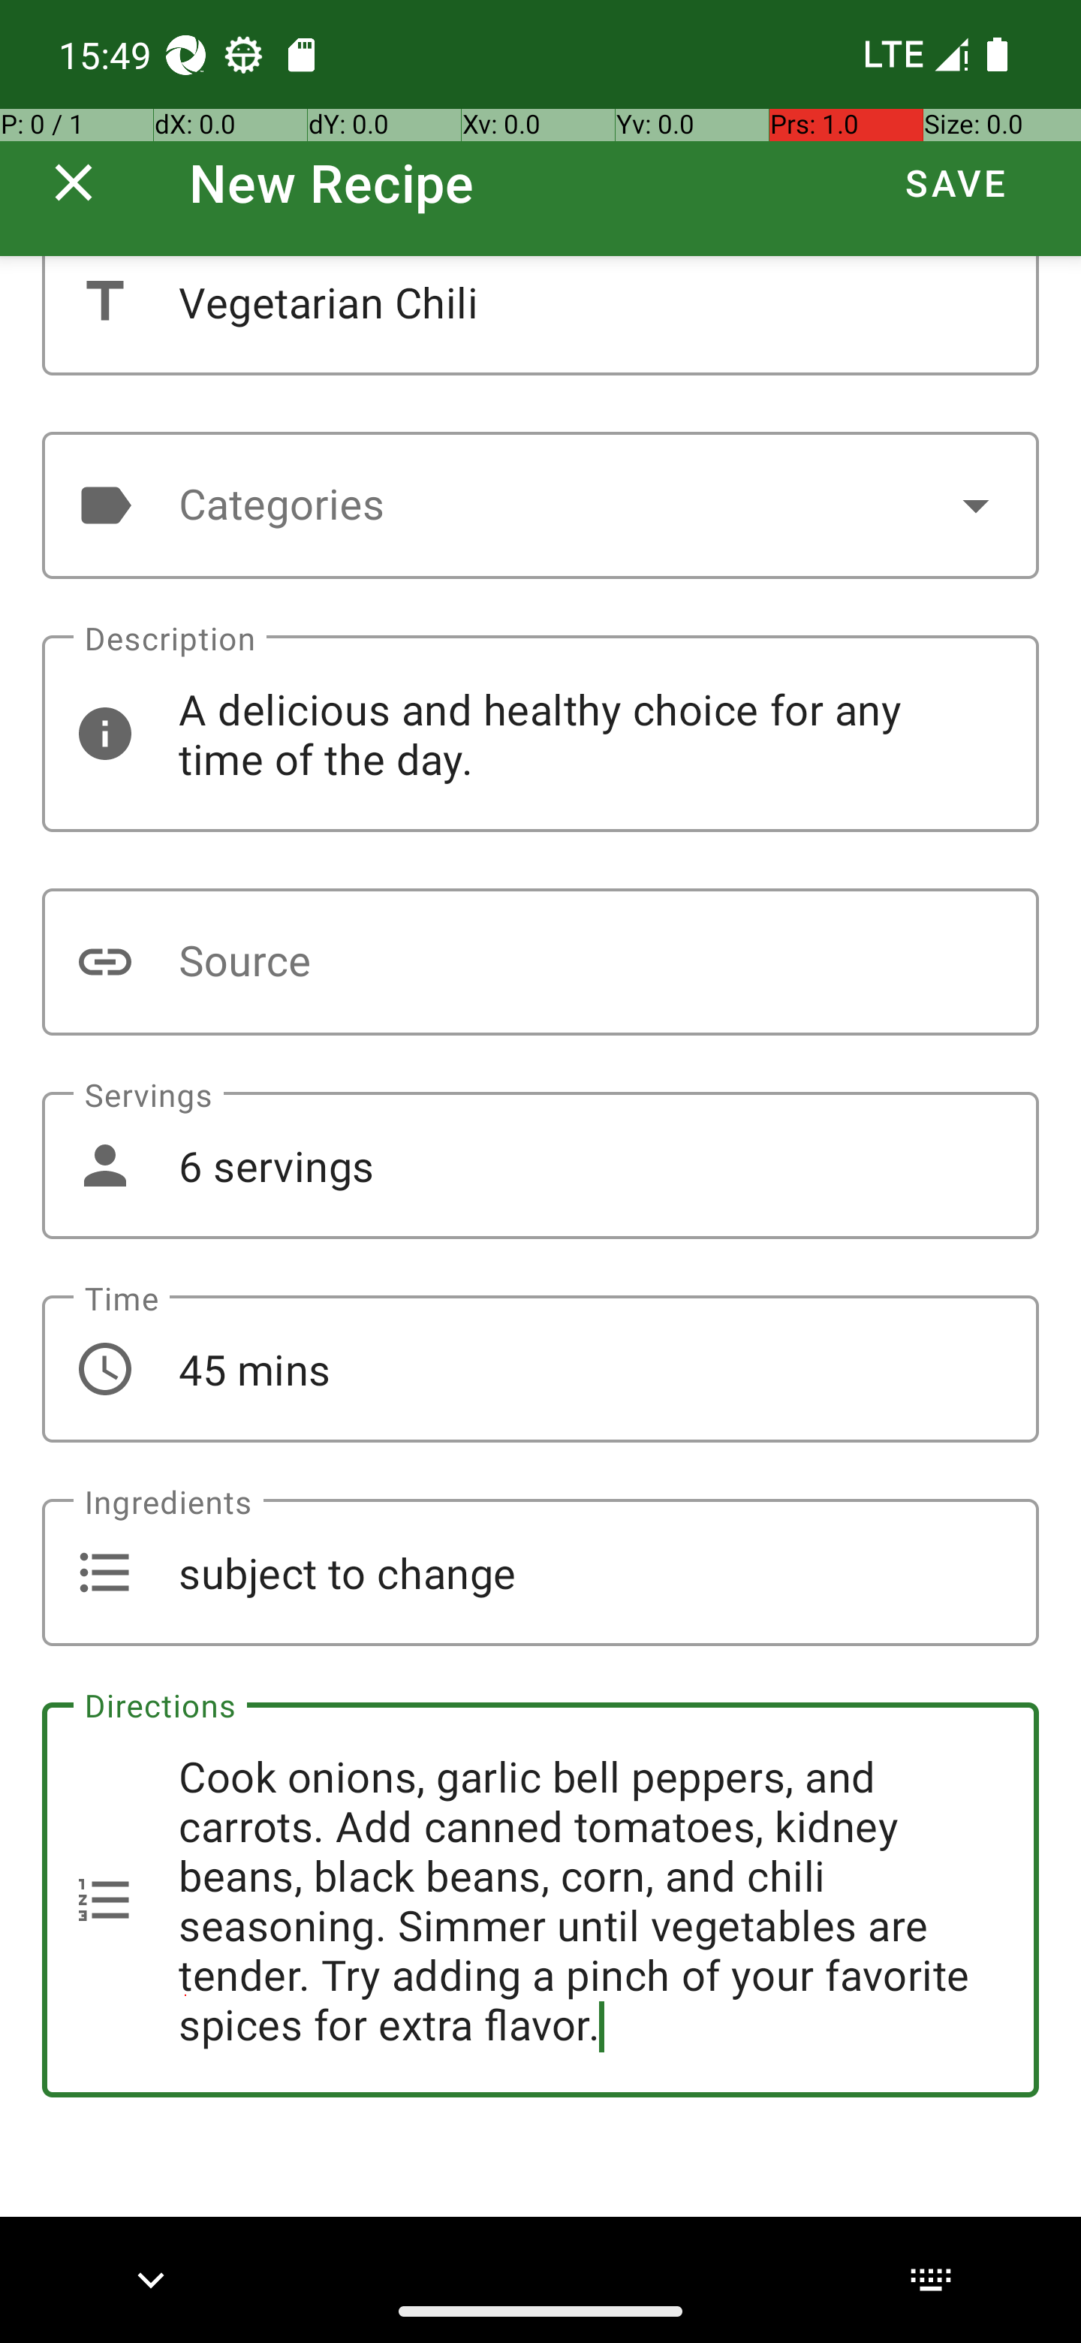Image resolution: width=1081 pixels, height=2343 pixels.
Task: Expand the Categories dropdown arrow
Action: point(976,505)
